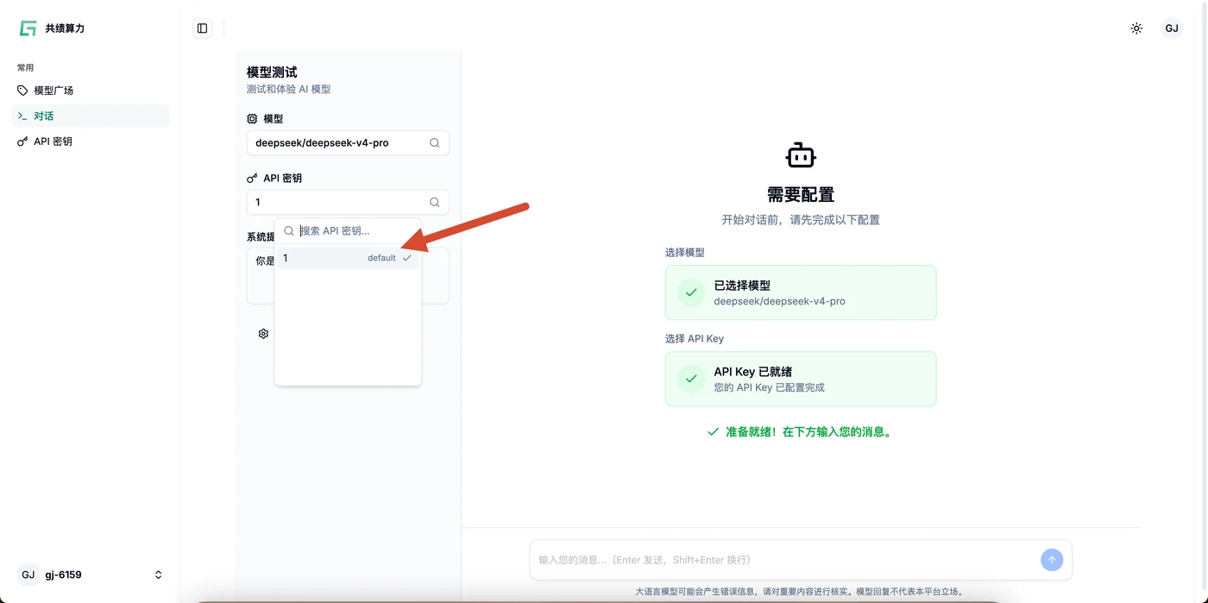Click the 对话 terminal prompt icon
The height and width of the screenshot is (603, 1208).
(x=23, y=116)
